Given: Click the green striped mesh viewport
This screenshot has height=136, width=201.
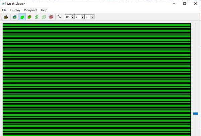Looking at the screenshot, I should click(97, 80).
